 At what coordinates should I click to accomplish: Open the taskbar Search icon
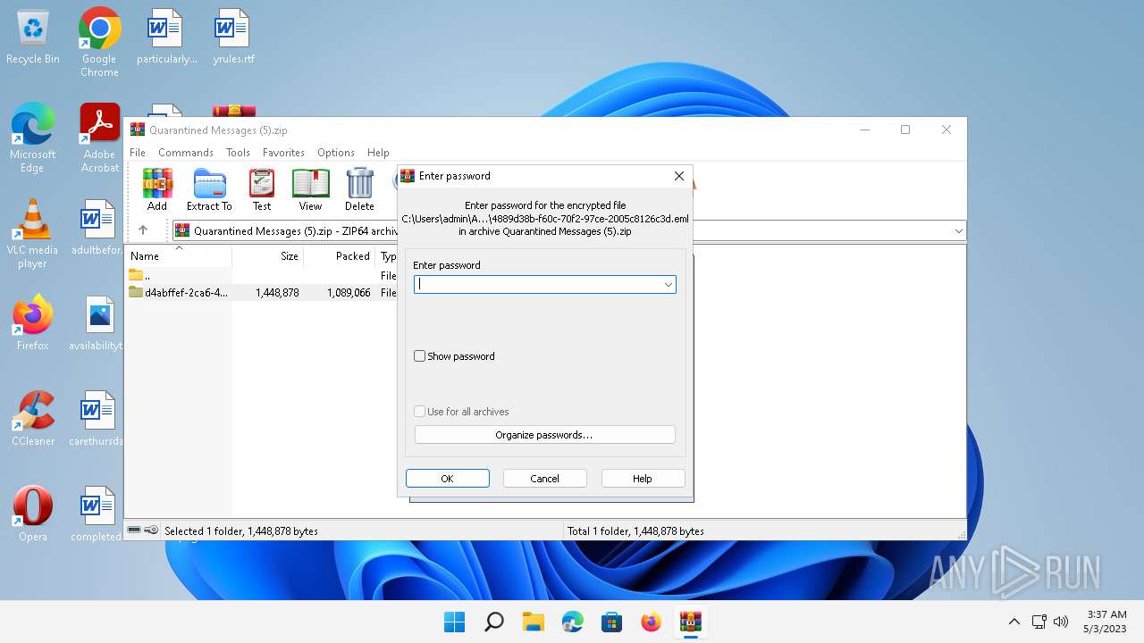coord(493,622)
